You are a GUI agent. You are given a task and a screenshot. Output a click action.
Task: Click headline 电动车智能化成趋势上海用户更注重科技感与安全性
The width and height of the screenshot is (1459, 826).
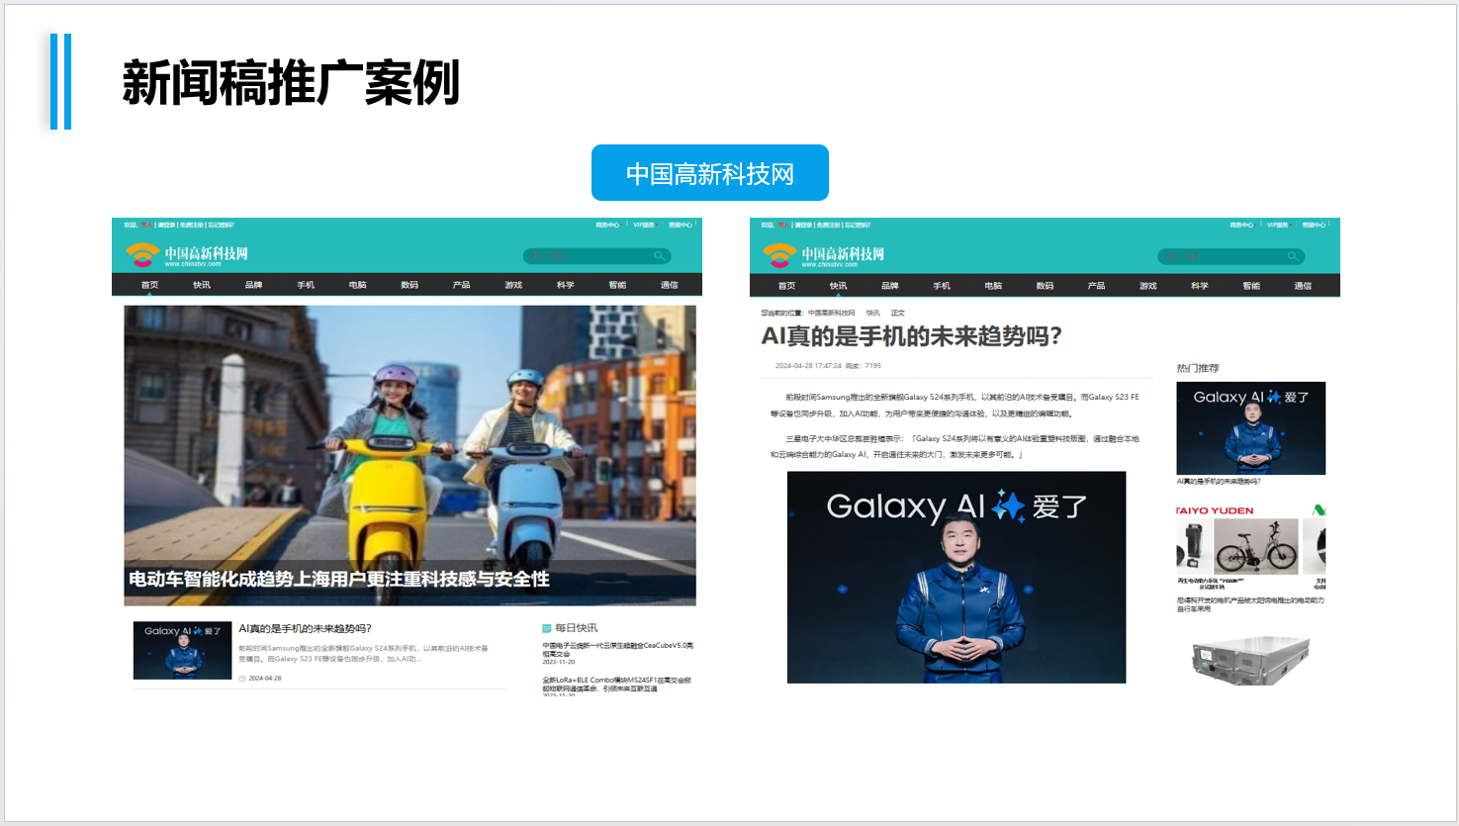point(338,579)
